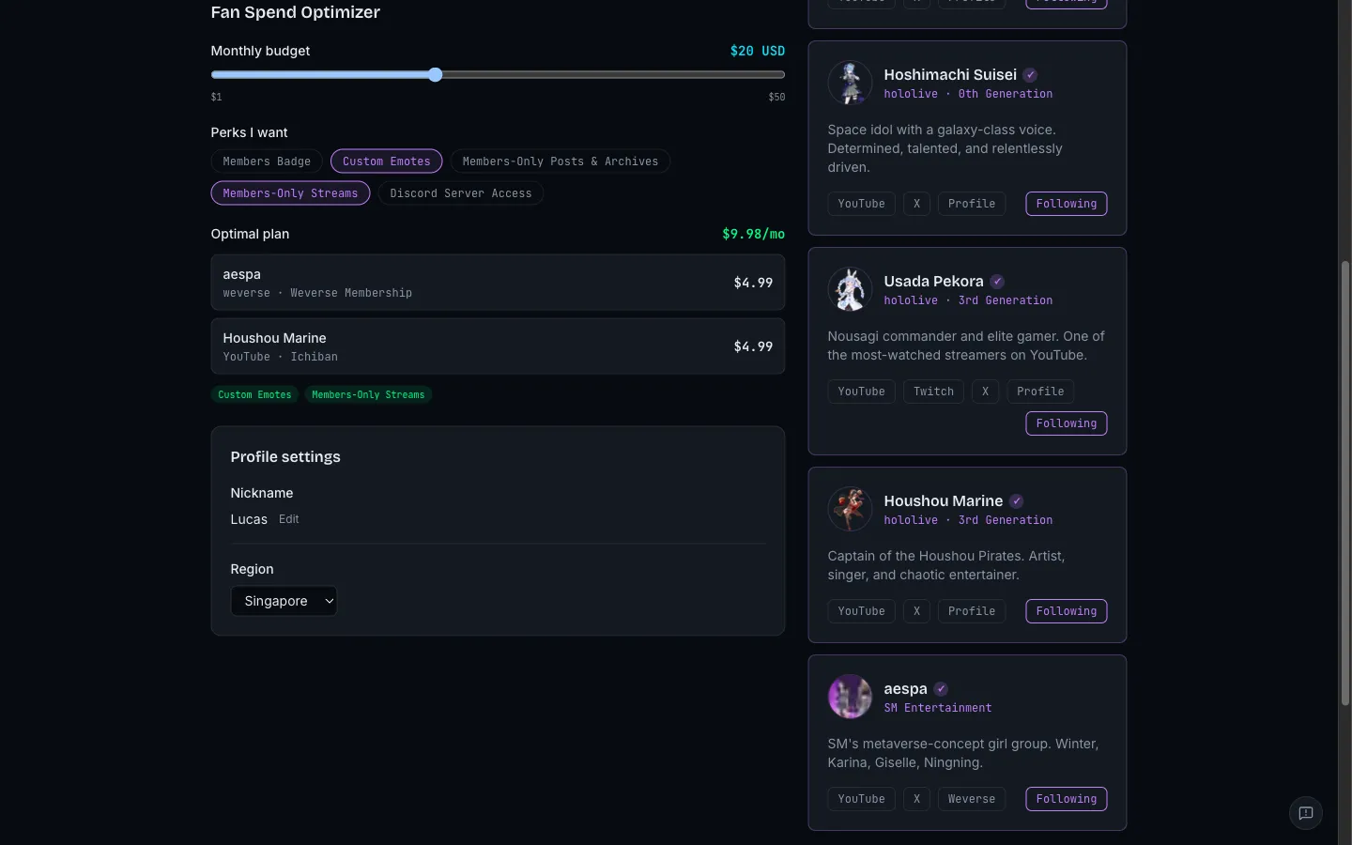Screen dimensions: 1352x845
Task: Click the aespa card name heading
Action: click(x=905, y=689)
